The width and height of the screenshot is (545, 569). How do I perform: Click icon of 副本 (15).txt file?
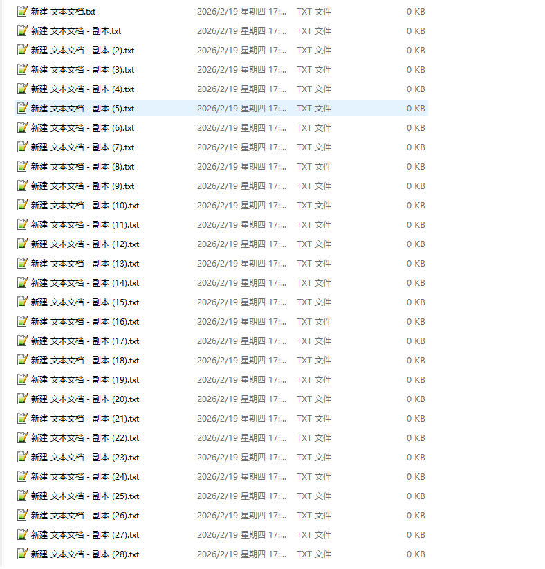coord(23,302)
